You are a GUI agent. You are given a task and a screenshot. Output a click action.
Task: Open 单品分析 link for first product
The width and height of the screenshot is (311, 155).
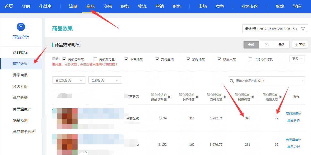[293, 121]
